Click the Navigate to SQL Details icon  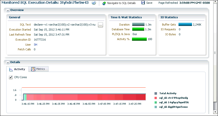point(104,3)
